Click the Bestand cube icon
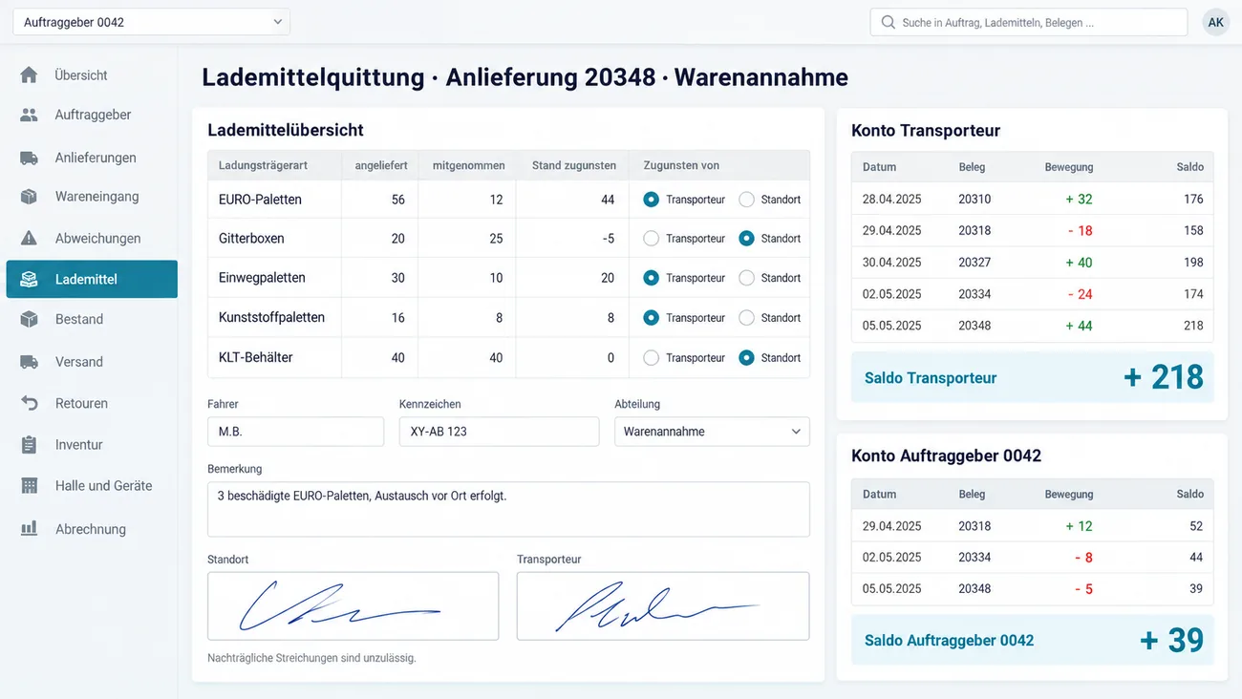 pyautogui.click(x=29, y=319)
